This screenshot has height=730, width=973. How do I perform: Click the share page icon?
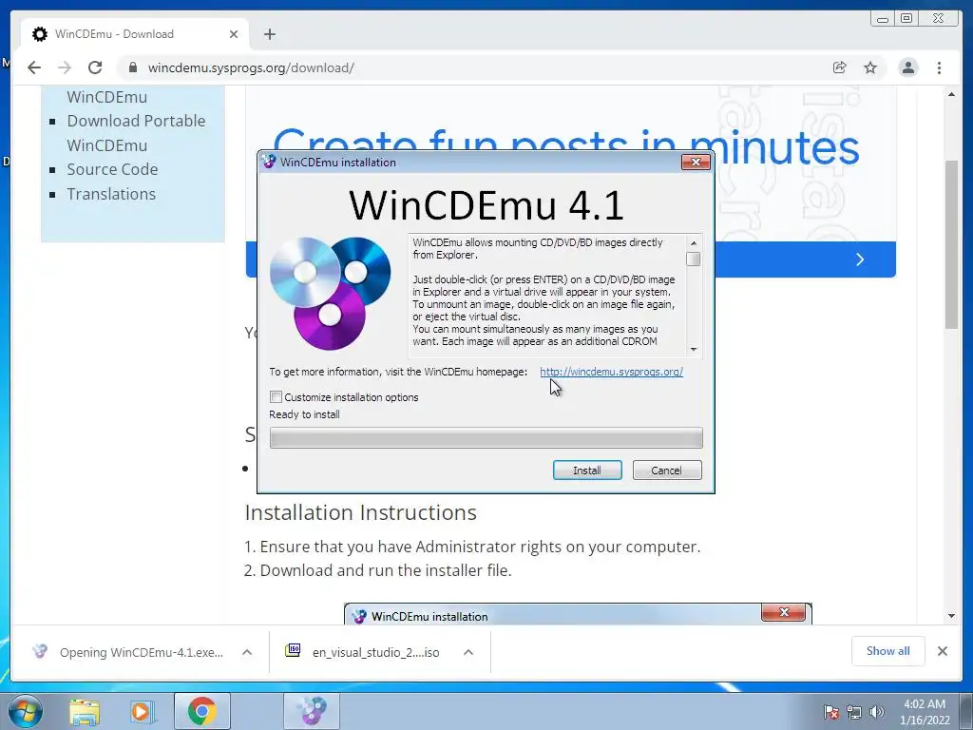click(840, 67)
